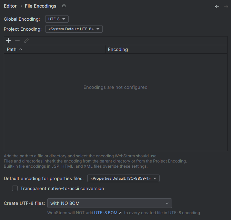Click the File Encodings breadcrumb title
Image resolution: width=231 pixels, height=220 pixels.
(x=41, y=6)
